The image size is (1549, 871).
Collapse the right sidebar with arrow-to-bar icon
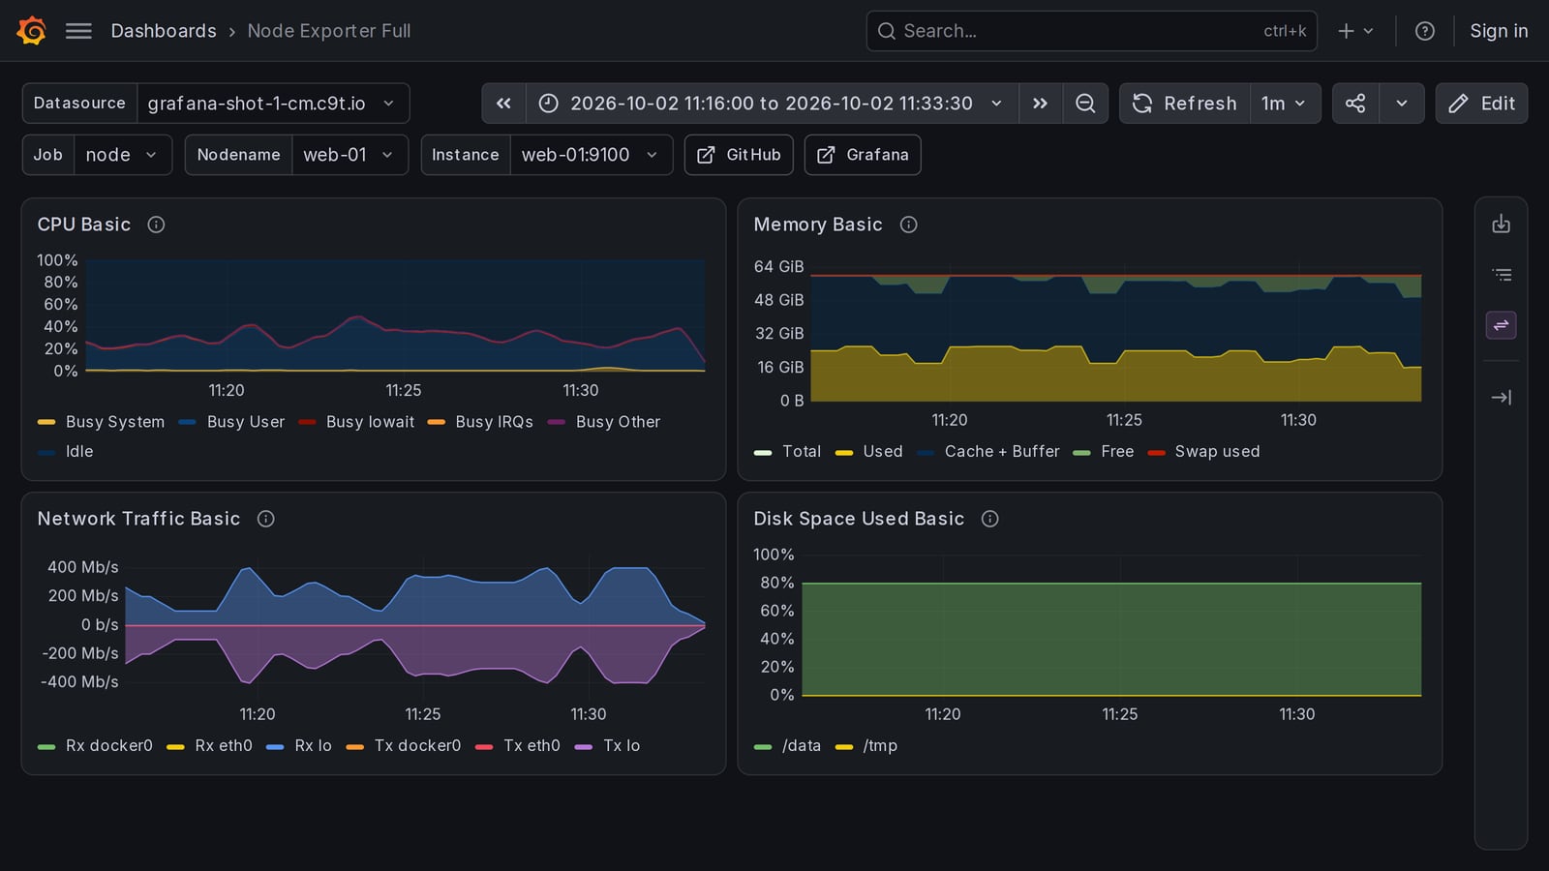pyautogui.click(x=1501, y=397)
